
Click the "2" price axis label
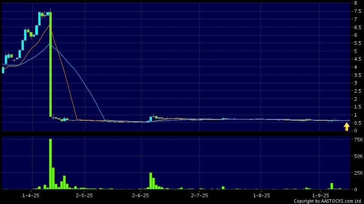coord(355,99)
